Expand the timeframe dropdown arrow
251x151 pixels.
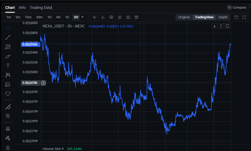coord(82,17)
